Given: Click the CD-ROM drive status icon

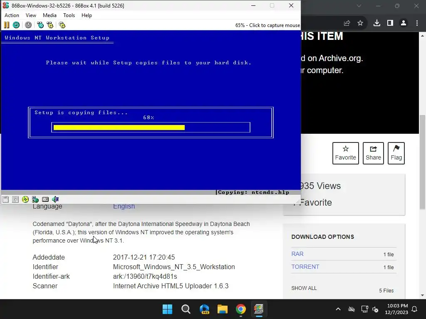Looking at the screenshot, I should (25, 199).
